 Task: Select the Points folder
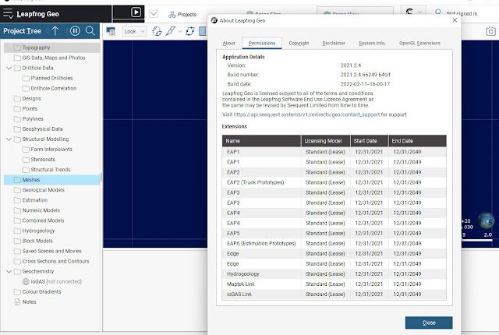[x=26, y=109]
